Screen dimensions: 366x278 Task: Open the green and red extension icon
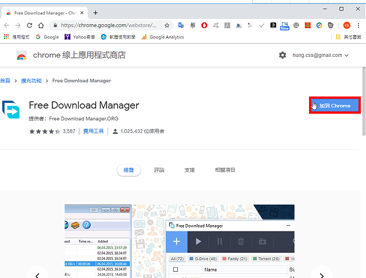coord(308,25)
